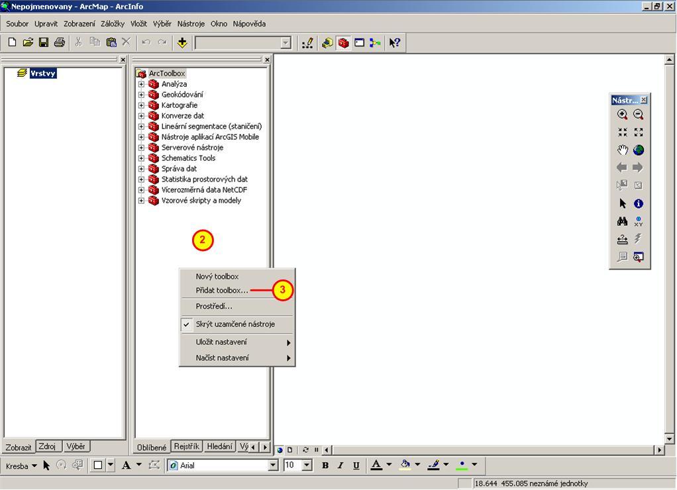Viewport: 677px width, 490px height.
Task: Switch to the Rejstřík tab
Action: pyautogui.click(x=187, y=446)
